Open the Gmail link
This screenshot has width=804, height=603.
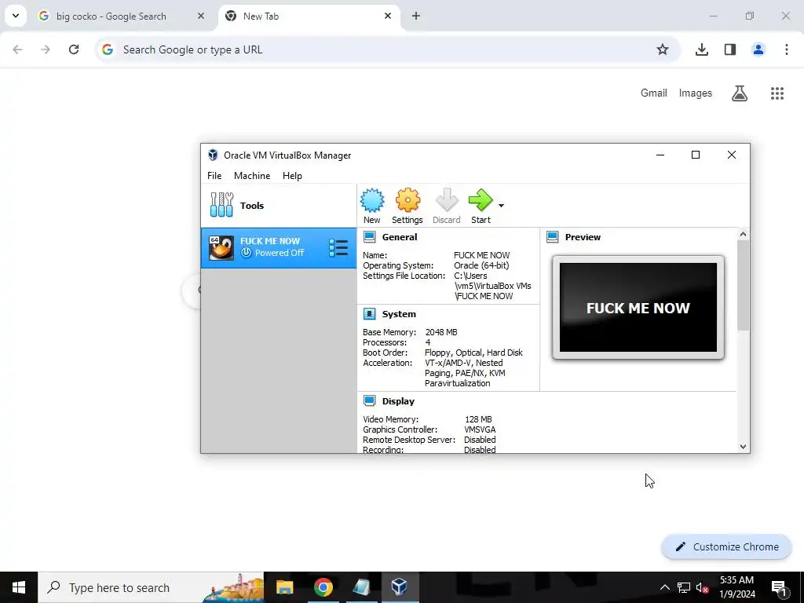(654, 93)
